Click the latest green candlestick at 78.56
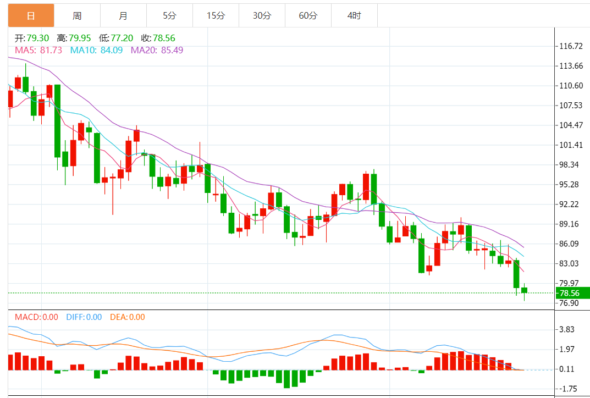Viewport: 590px width, 398px height. (524, 290)
